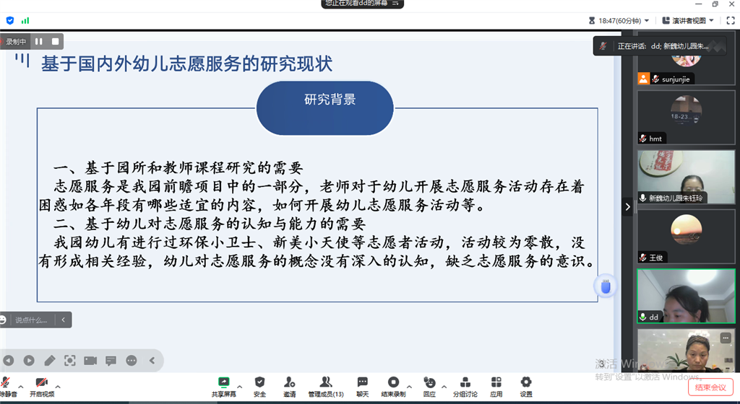
Task: Click the 说点什么 chat input
Action: coord(31,320)
